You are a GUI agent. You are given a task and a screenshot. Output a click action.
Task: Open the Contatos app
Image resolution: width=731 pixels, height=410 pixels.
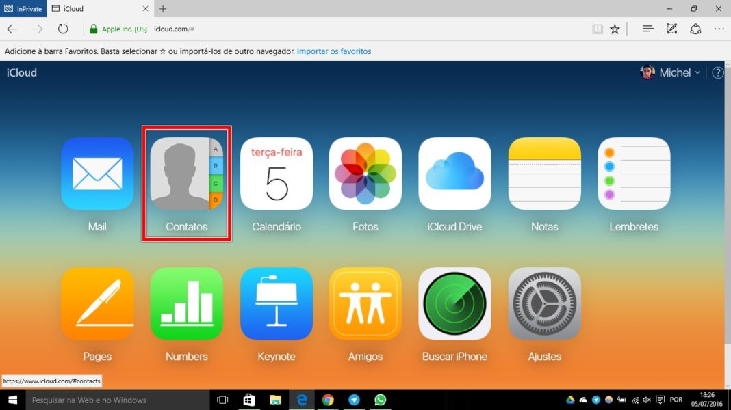186,174
